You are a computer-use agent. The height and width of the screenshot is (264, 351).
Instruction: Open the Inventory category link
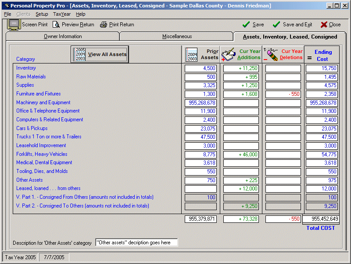pos(26,68)
